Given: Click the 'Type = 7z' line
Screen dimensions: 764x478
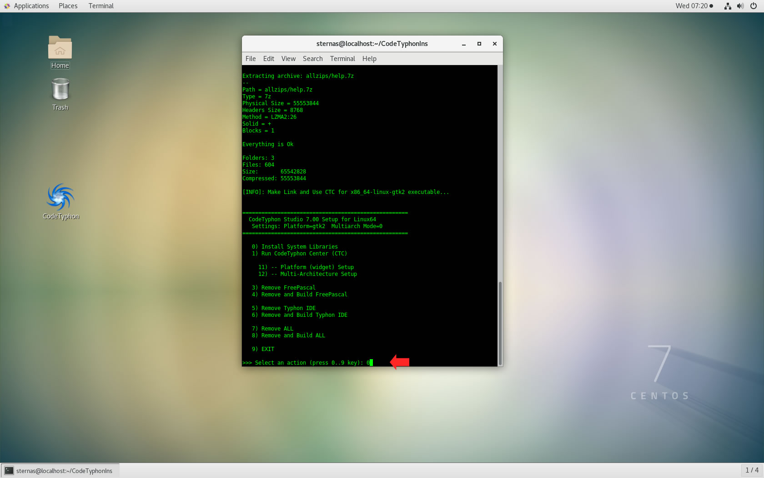Looking at the screenshot, I should [256, 97].
